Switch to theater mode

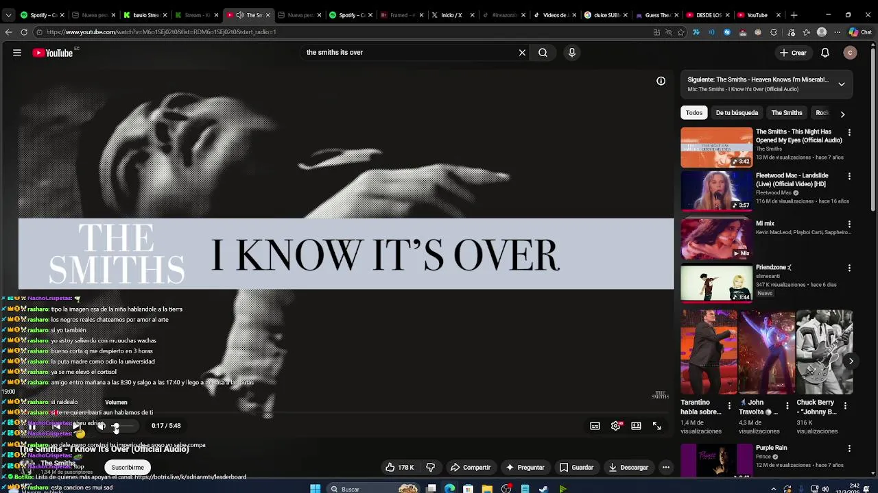point(637,426)
